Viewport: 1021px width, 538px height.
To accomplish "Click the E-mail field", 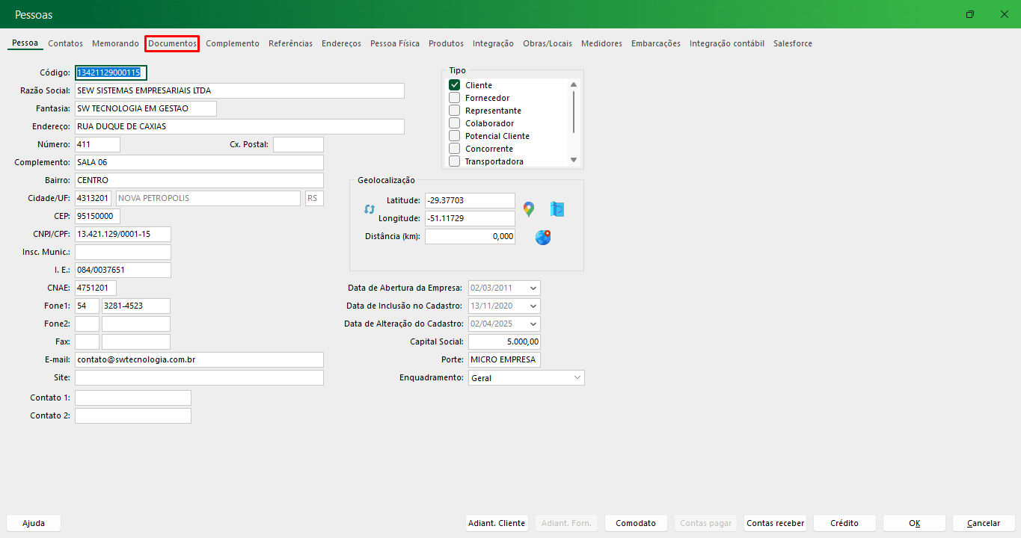I will pyautogui.click(x=199, y=359).
